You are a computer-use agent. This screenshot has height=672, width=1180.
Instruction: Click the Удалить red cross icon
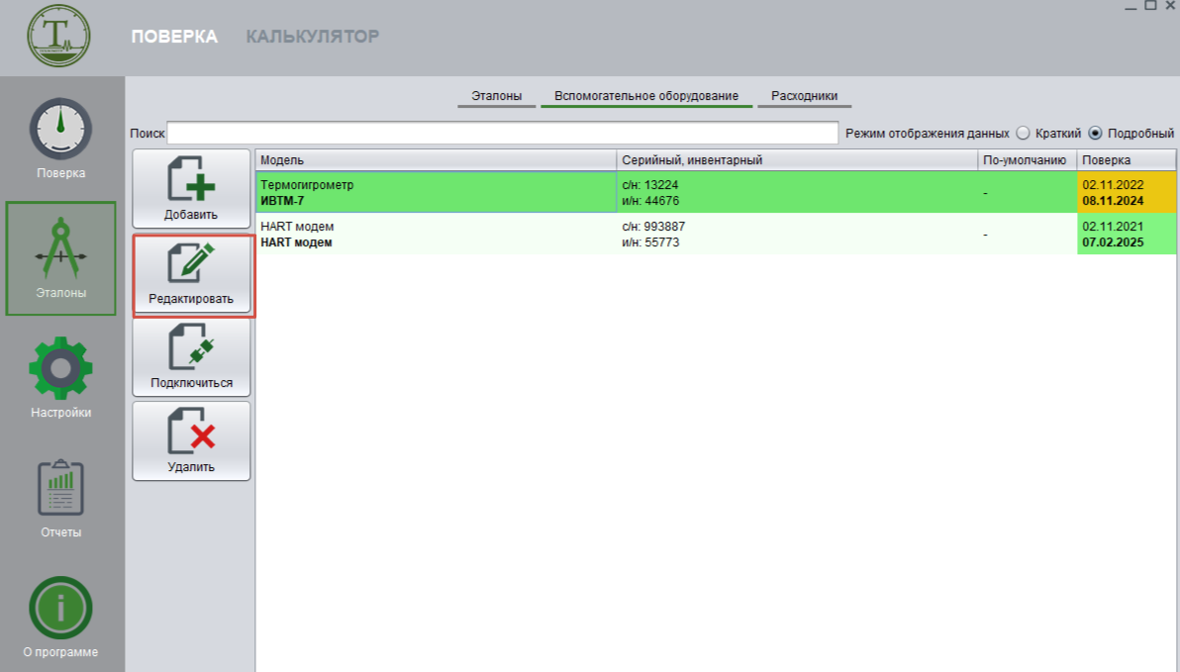click(x=191, y=432)
